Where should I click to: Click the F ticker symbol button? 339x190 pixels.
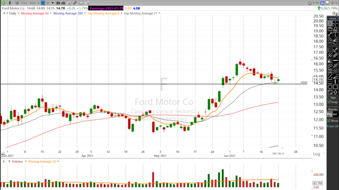(10, 3)
